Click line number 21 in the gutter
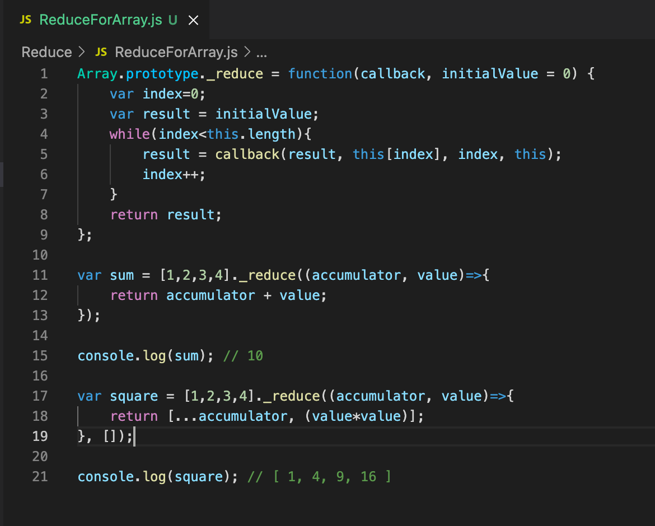The image size is (655, 526). point(40,476)
